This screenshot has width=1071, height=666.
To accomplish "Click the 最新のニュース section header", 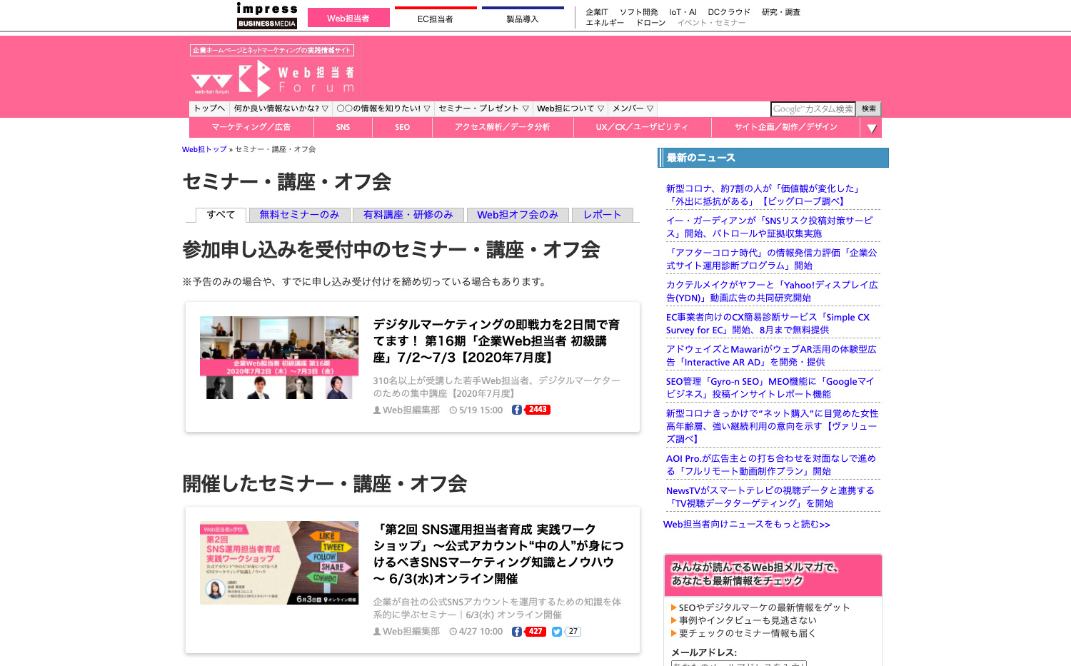I will click(773, 158).
